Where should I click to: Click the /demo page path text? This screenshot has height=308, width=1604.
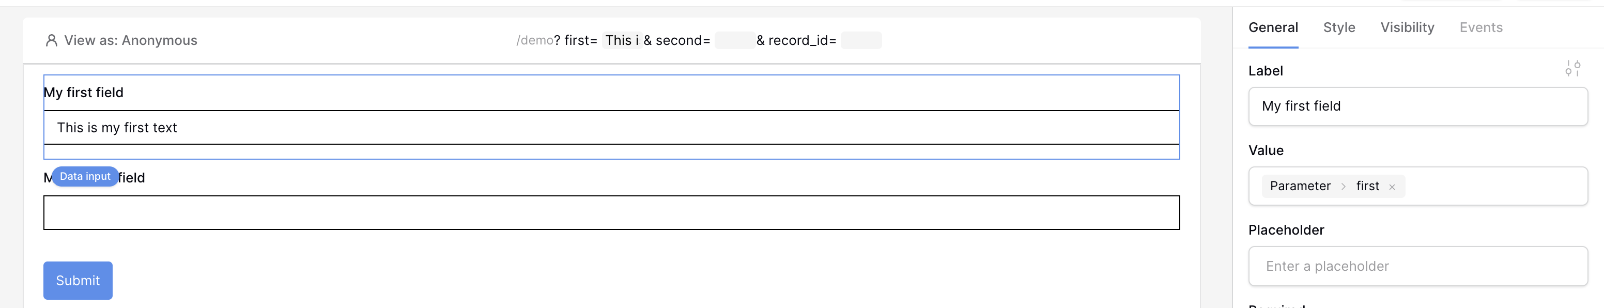coord(535,40)
